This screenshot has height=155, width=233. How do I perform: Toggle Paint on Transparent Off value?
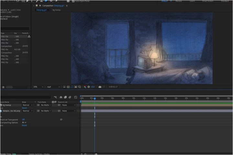coord(23,119)
